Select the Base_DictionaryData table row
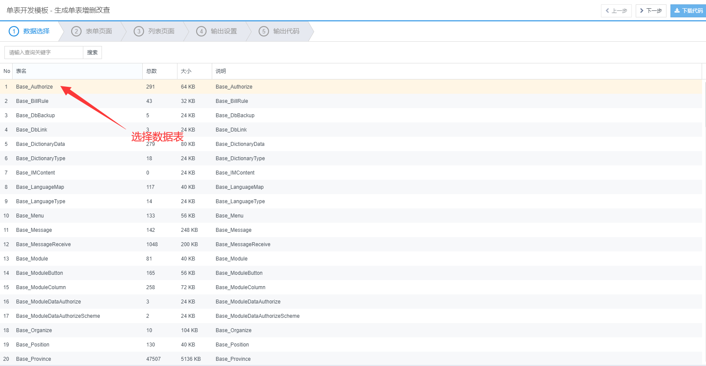 [x=40, y=144]
